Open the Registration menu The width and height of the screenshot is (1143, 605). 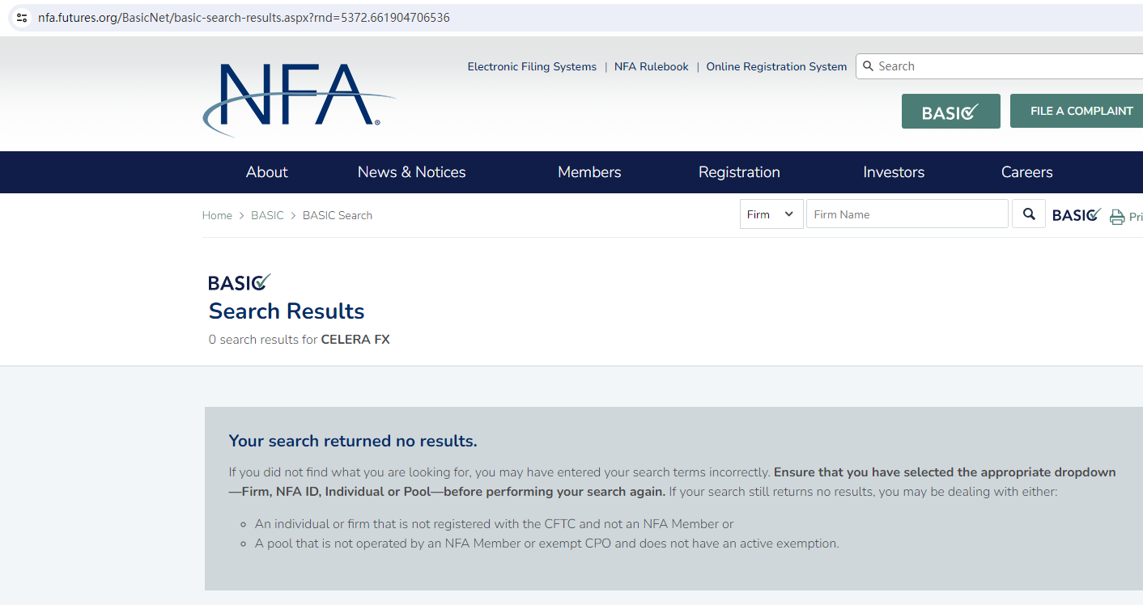click(x=739, y=172)
